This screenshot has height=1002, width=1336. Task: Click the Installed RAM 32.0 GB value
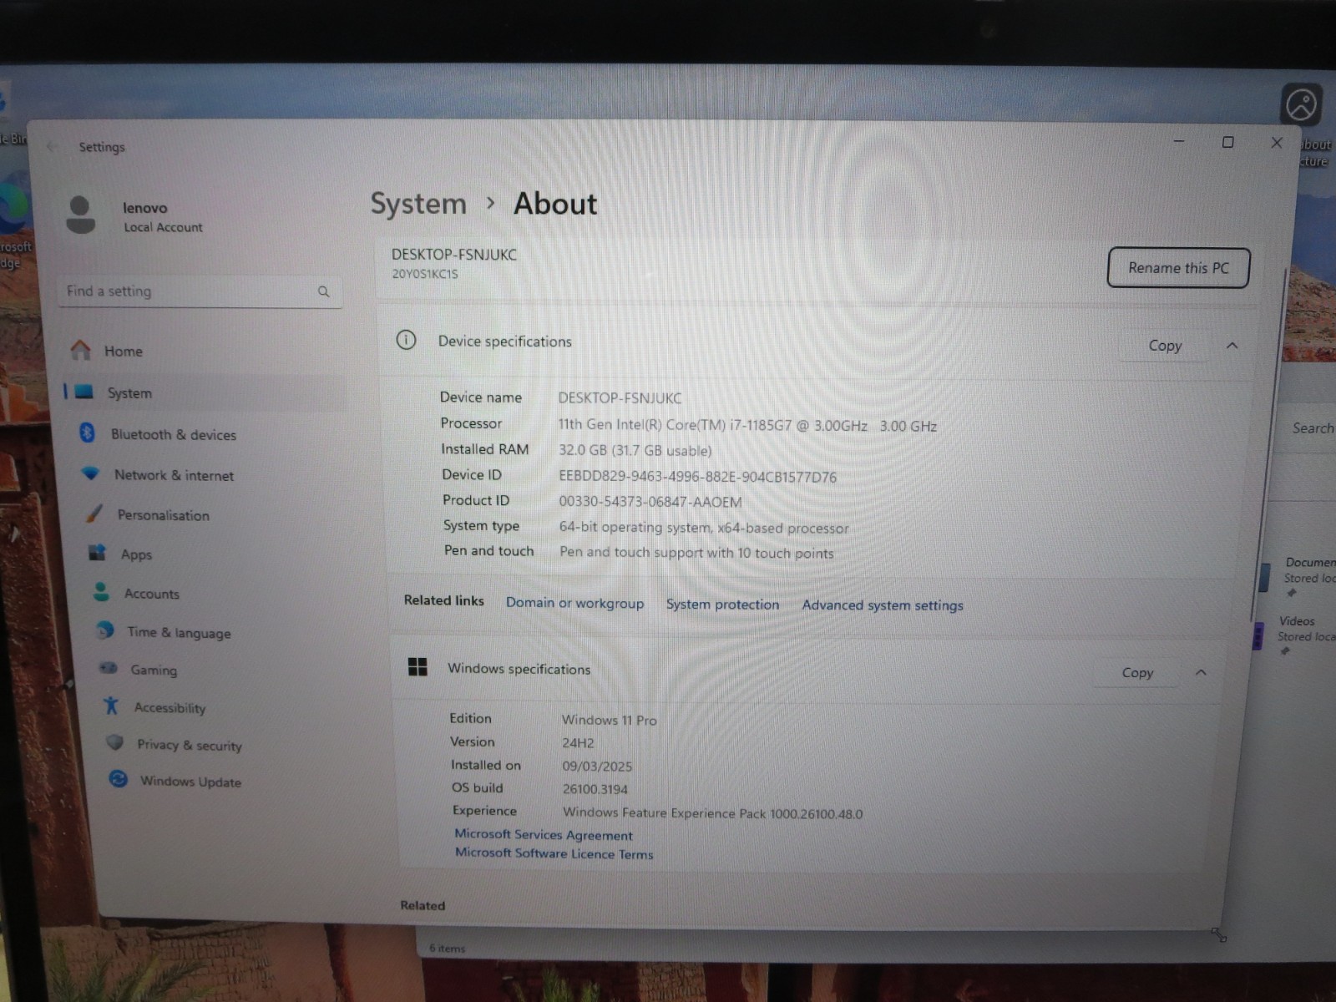coord(635,451)
